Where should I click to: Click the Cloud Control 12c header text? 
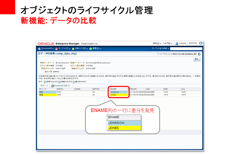(89, 44)
